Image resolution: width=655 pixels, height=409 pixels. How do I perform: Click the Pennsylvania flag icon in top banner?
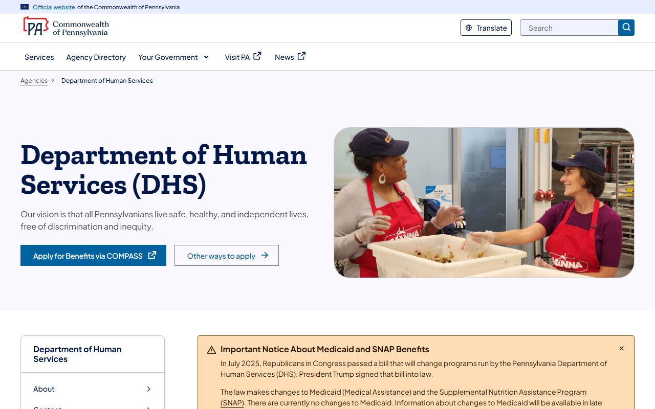click(x=25, y=7)
